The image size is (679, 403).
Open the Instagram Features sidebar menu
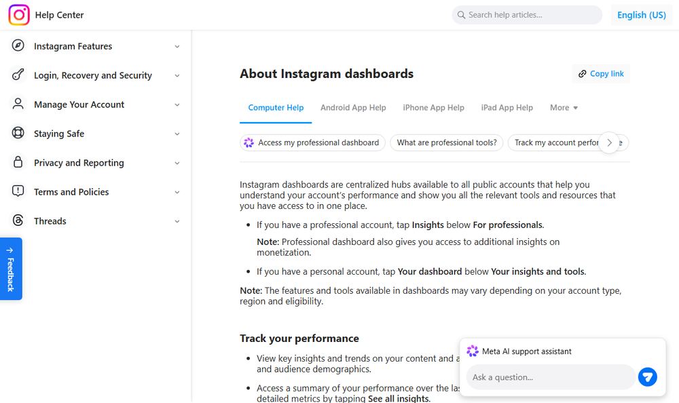point(96,46)
